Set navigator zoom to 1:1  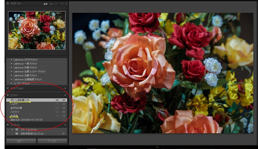pyautogui.click(x=56, y=4)
